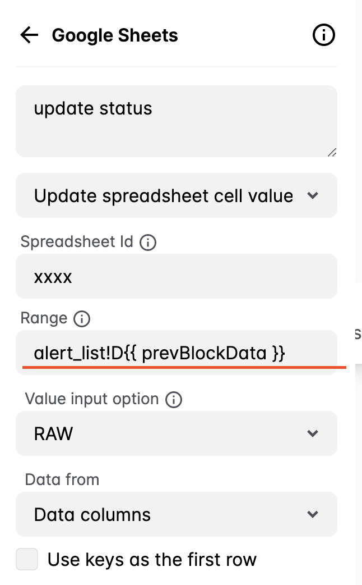The width and height of the screenshot is (362, 585).
Task: Click the resize handle on the name textarea
Action: click(332, 152)
